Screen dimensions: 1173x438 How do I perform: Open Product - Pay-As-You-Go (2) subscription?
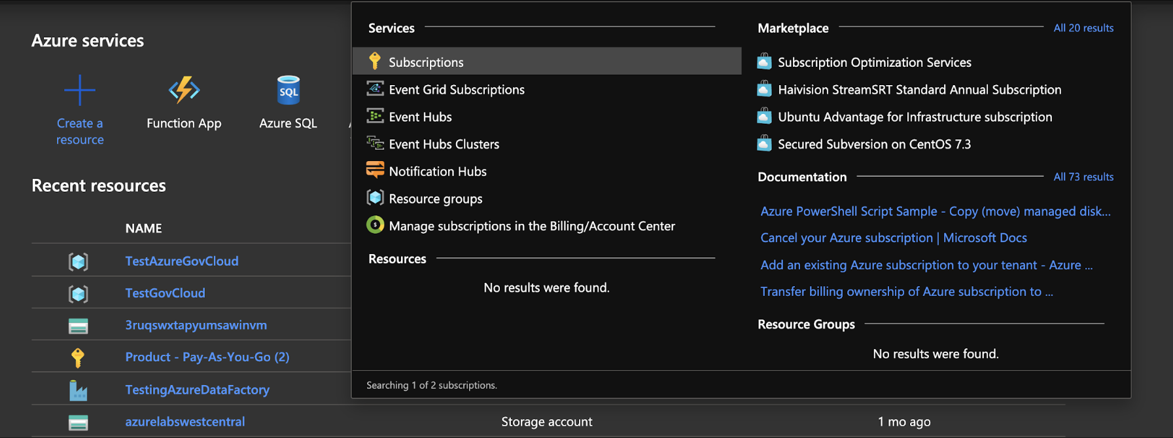pos(207,357)
